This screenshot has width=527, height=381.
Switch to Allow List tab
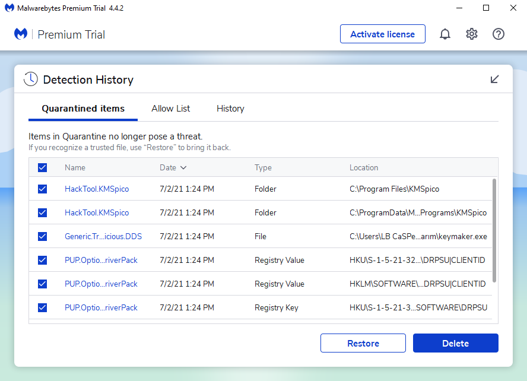(171, 109)
